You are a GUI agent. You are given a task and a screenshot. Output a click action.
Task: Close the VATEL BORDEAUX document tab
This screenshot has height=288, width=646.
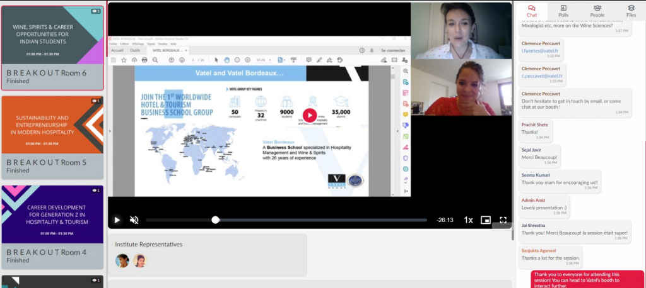(186, 50)
